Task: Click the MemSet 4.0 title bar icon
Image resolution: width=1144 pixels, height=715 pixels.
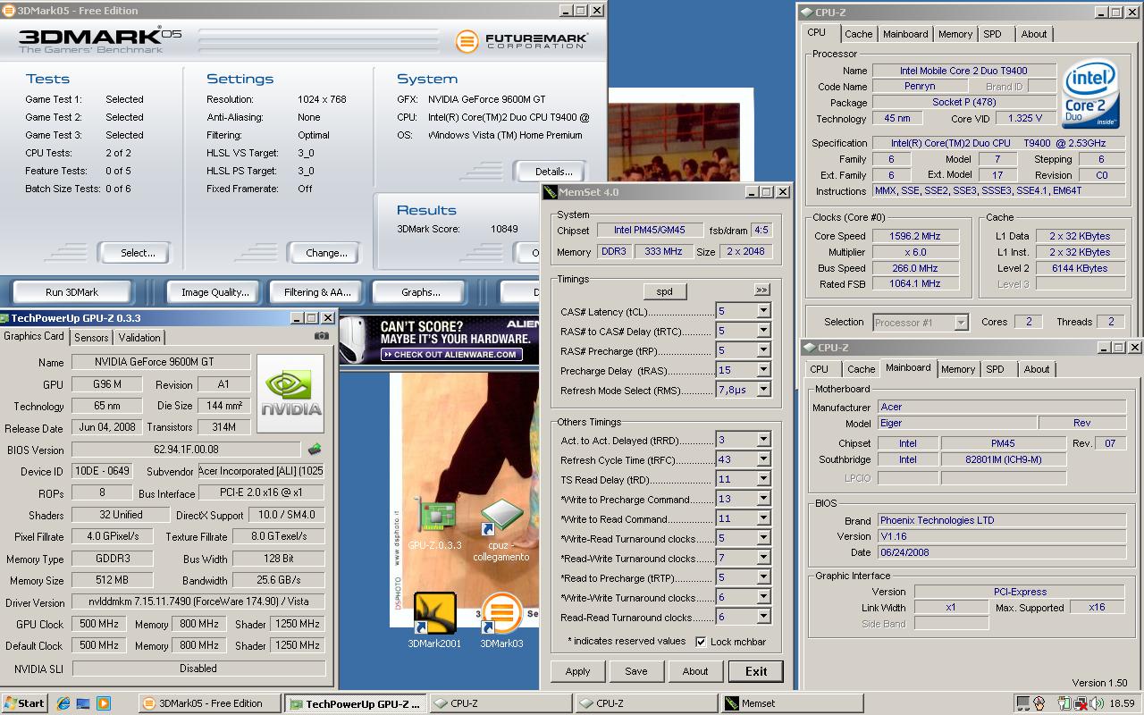Action: click(x=551, y=191)
